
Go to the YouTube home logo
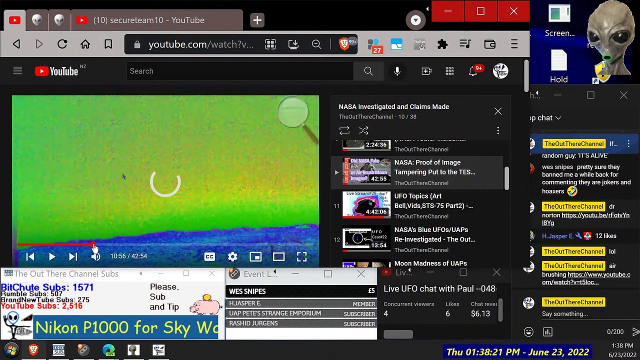(x=56, y=71)
